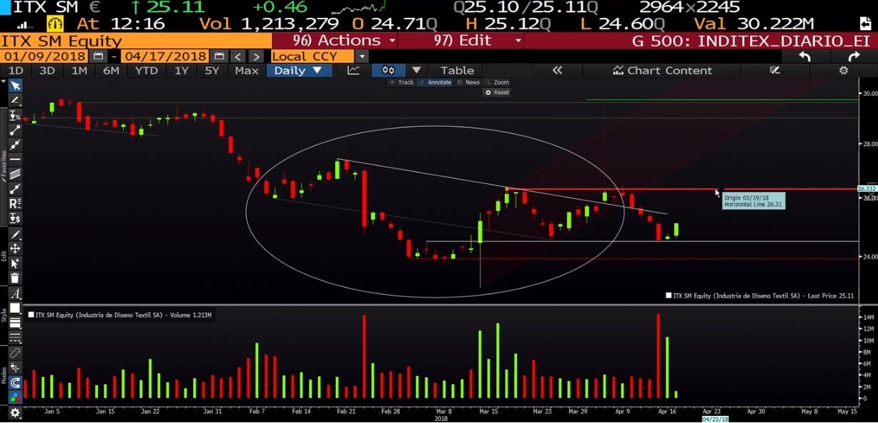Toggle the Annotate mode
The height and width of the screenshot is (423, 878).
pyautogui.click(x=435, y=82)
